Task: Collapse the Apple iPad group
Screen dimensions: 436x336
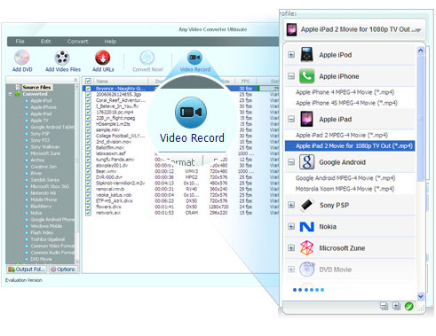Action: click(291, 119)
